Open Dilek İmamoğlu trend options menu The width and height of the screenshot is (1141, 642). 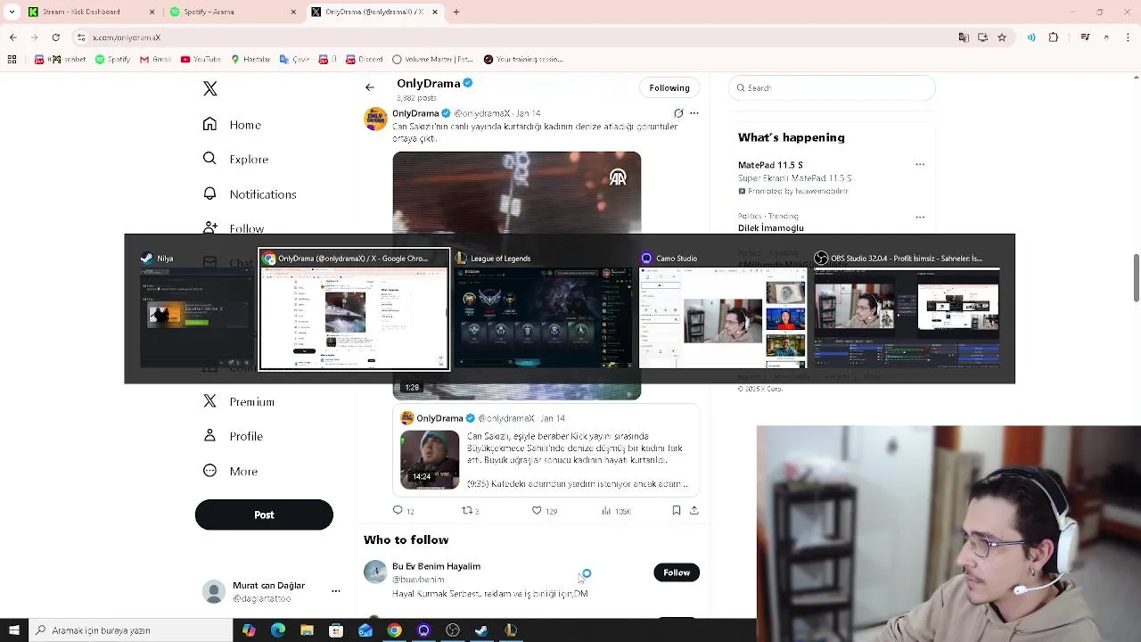pyautogui.click(x=920, y=217)
